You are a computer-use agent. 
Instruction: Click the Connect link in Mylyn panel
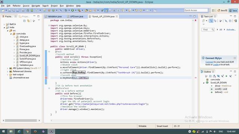coord(209,62)
